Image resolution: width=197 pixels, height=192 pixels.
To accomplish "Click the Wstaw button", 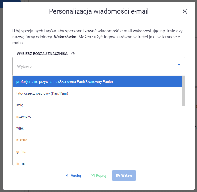I will [x=124, y=175].
